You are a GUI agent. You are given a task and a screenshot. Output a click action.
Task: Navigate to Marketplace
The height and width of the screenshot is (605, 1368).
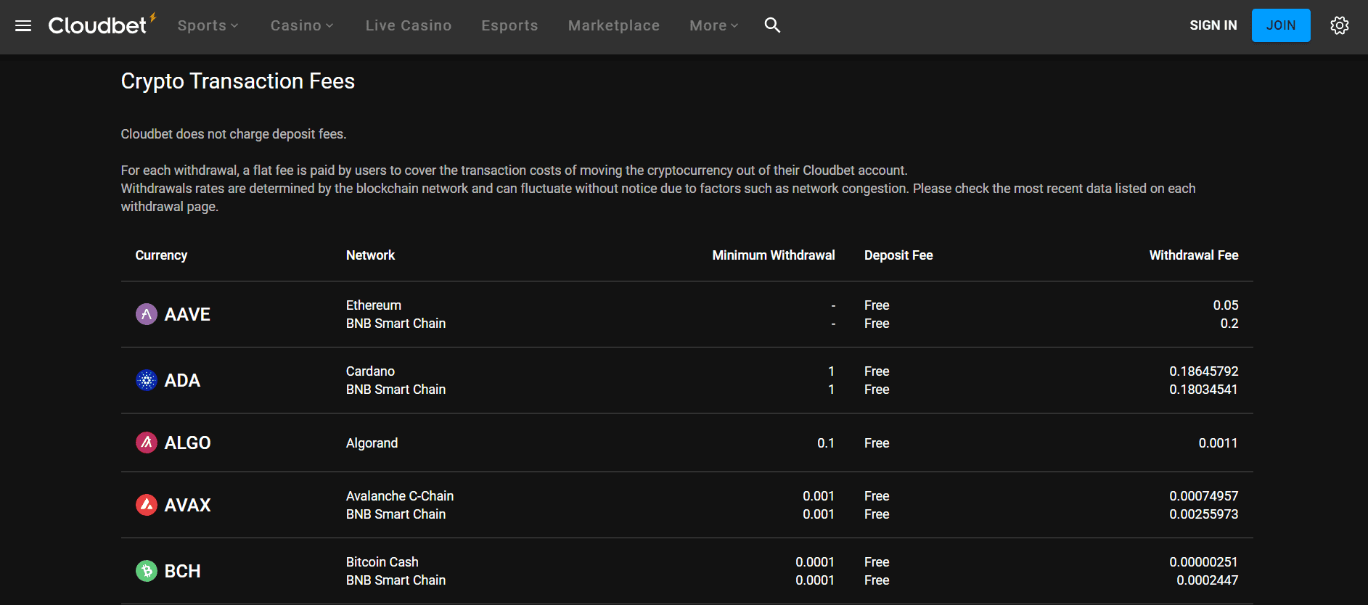tap(613, 25)
